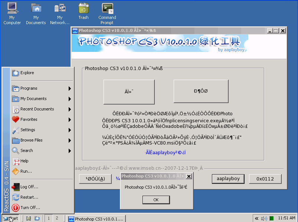Click the ¹ØÓÚ(A) button
298x222 pixels.
click(95, 179)
